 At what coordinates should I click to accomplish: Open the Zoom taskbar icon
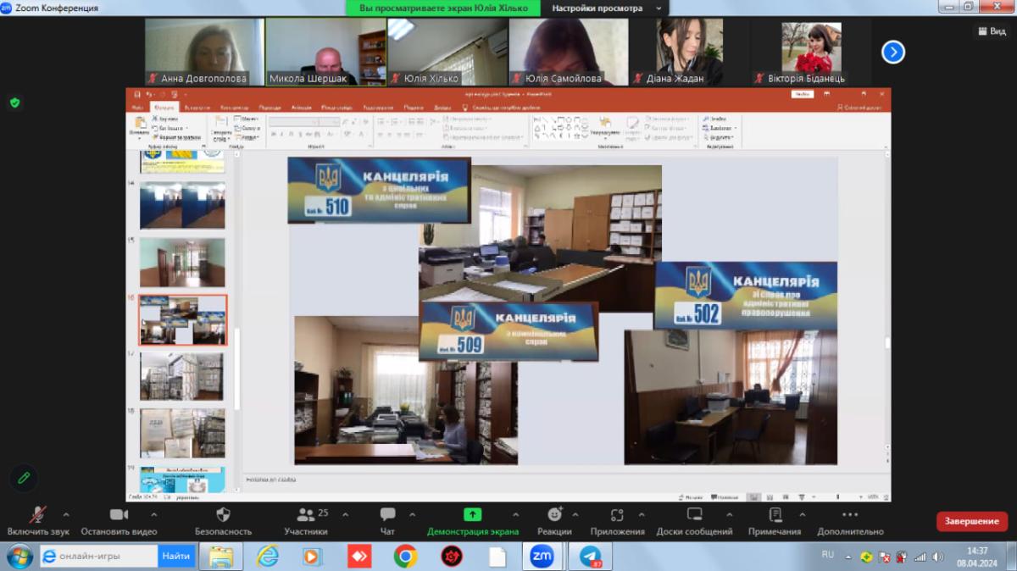tap(542, 557)
